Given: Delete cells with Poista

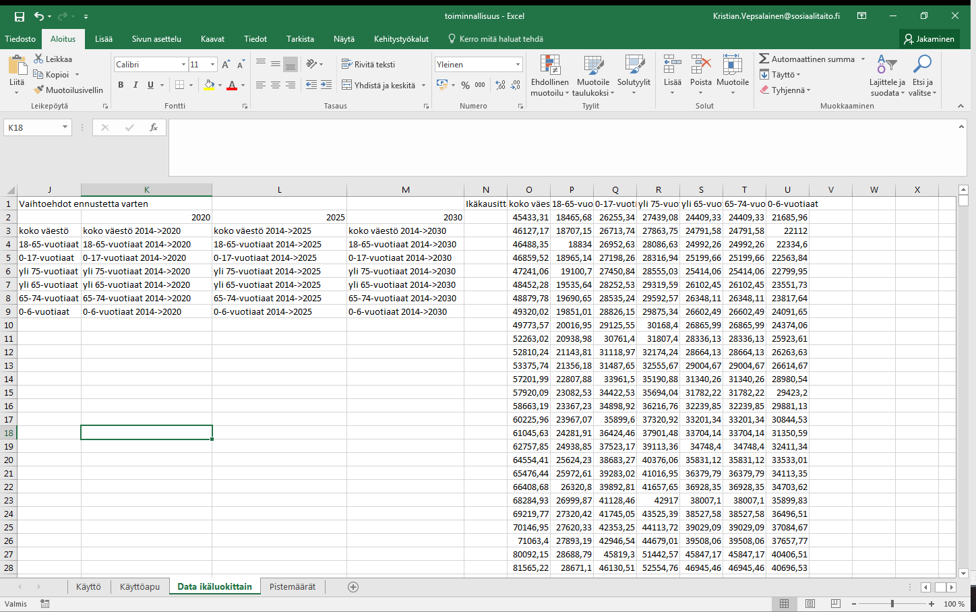Looking at the screenshot, I should (701, 75).
